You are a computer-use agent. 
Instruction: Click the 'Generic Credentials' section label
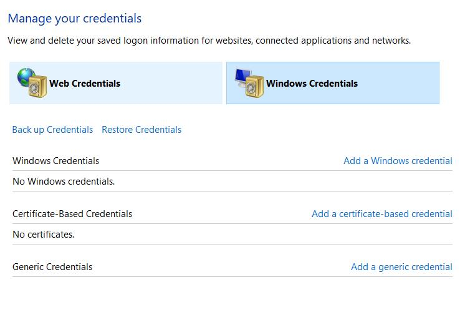pos(52,267)
